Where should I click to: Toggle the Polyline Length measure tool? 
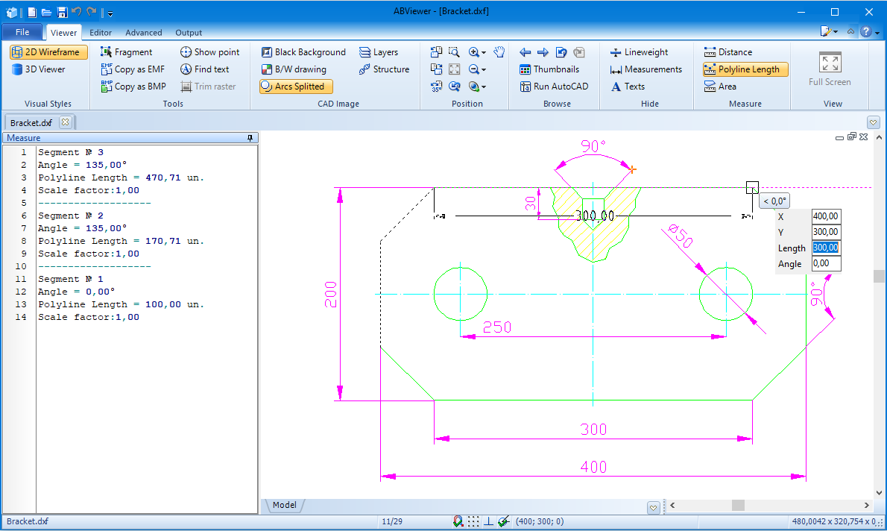tap(745, 69)
